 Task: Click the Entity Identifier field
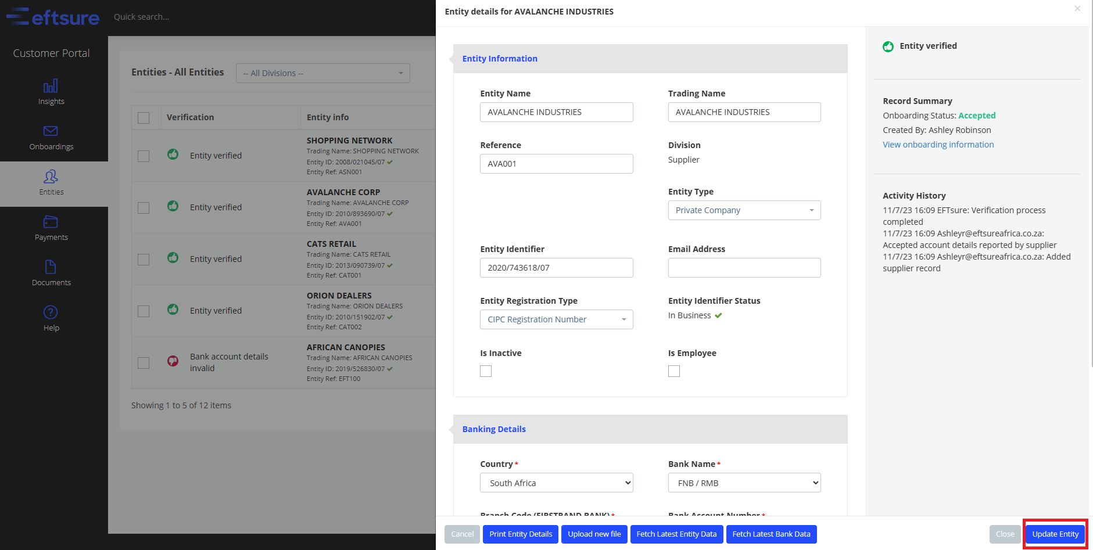557,268
